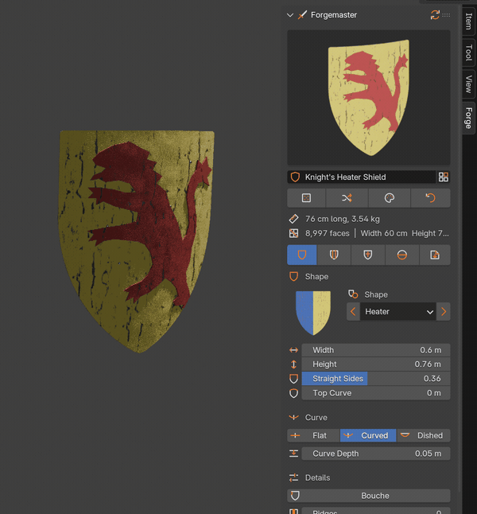Screen dimensions: 477x514
Task: Select the Flat curve option
Action: coord(313,435)
